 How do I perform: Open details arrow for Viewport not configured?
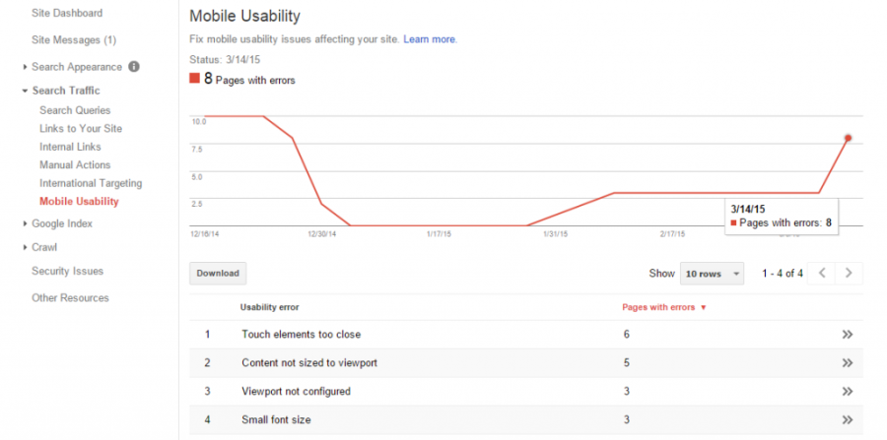pos(847,391)
